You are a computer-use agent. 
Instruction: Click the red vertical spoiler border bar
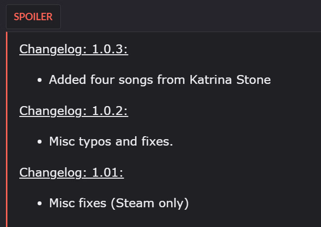point(7,128)
